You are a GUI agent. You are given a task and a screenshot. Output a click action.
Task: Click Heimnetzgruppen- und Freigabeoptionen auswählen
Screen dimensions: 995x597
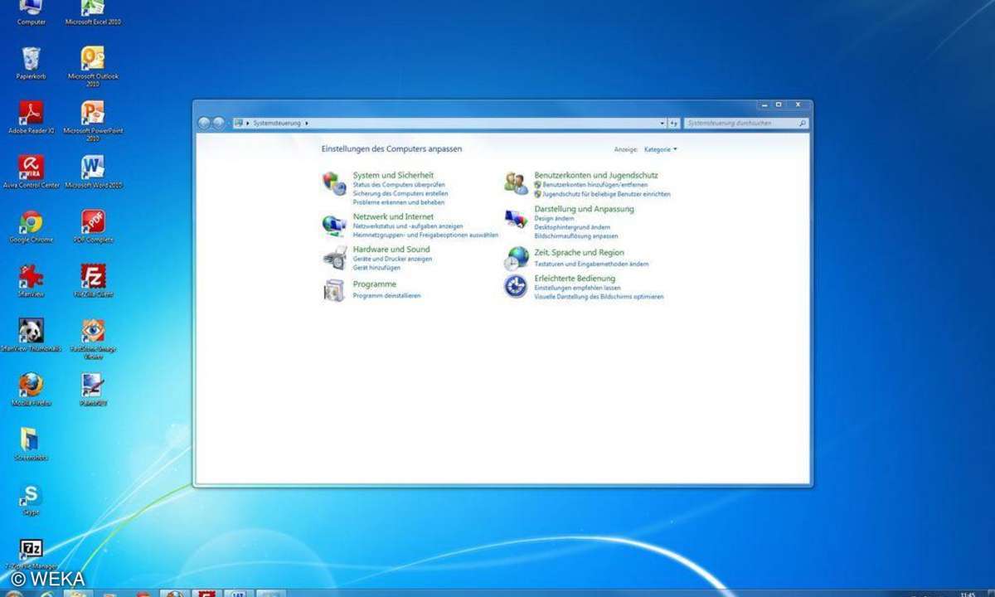(425, 235)
